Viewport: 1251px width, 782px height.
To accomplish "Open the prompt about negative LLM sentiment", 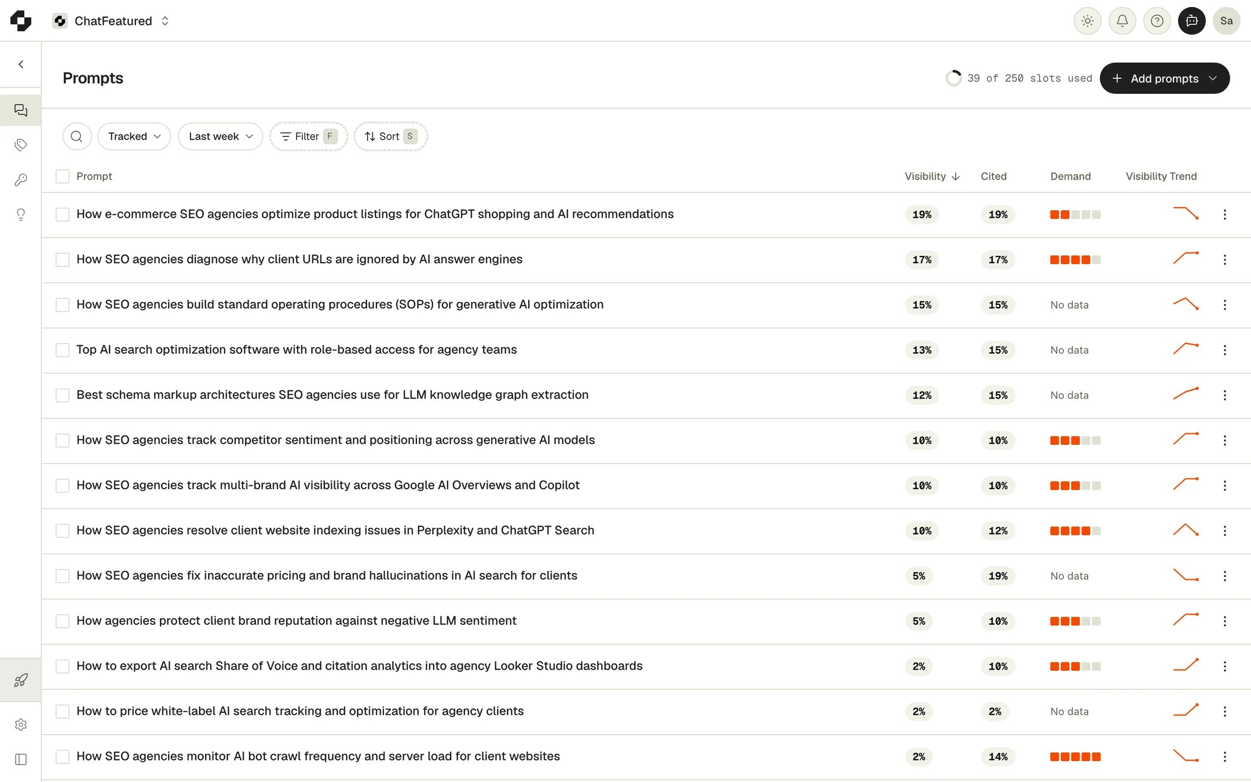I will [x=297, y=620].
